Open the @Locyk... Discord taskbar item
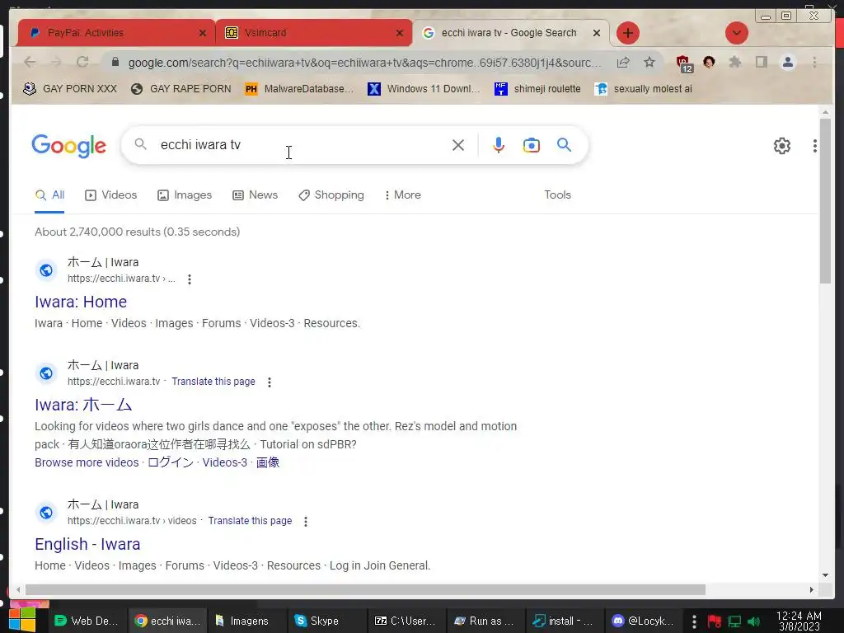 (x=644, y=621)
